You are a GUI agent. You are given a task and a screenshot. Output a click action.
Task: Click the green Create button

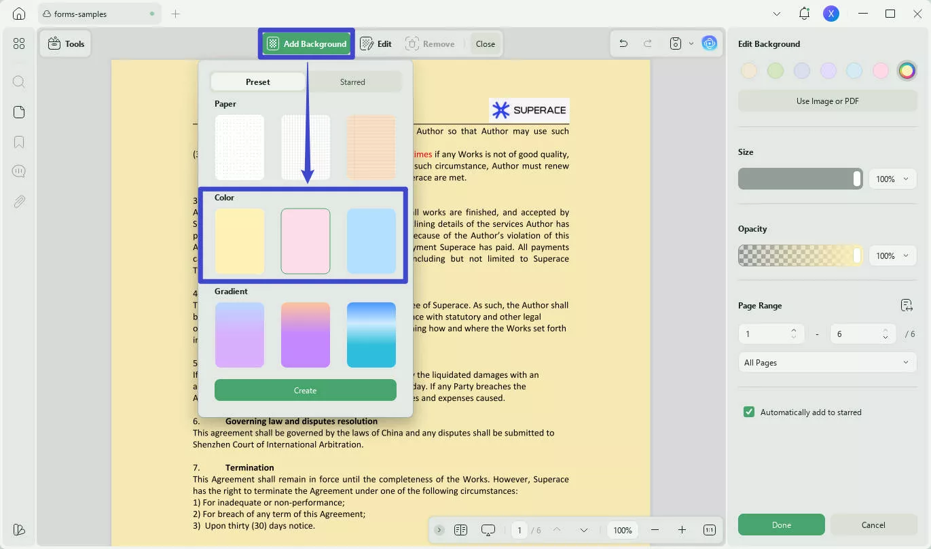point(306,390)
